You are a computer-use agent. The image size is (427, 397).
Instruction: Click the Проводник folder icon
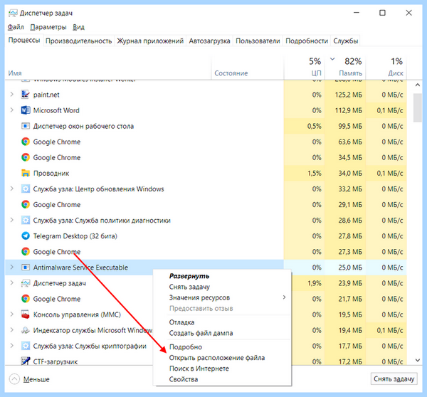[26, 173]
